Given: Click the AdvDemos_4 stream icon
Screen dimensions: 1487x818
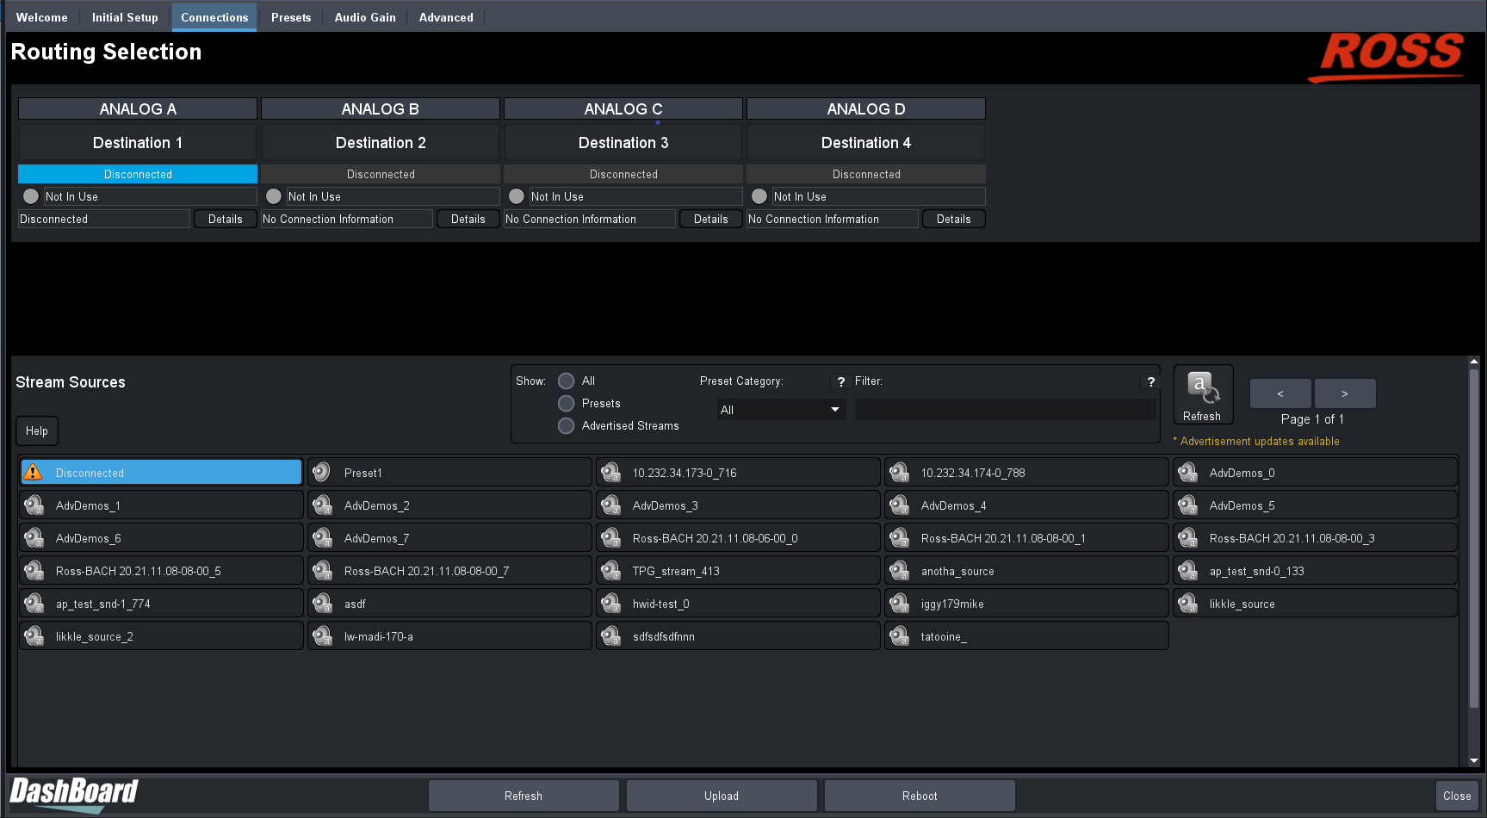Looking at the screenshot, I should [x=899, y=505].
